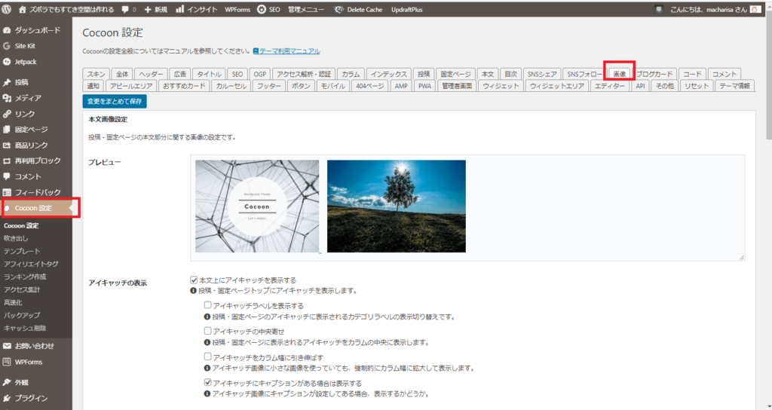Click the tree landscape preview image
Screen dimensions: 772x410
pyautogui.click(x=396, y=206)
